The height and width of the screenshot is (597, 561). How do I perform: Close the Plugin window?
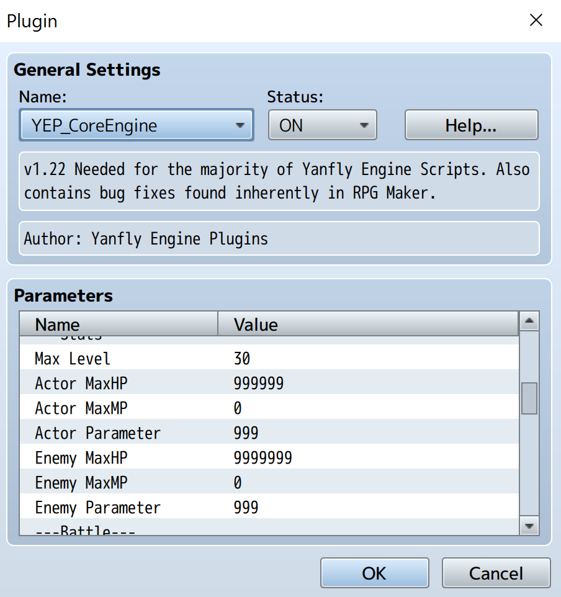[x=536, y=20]
